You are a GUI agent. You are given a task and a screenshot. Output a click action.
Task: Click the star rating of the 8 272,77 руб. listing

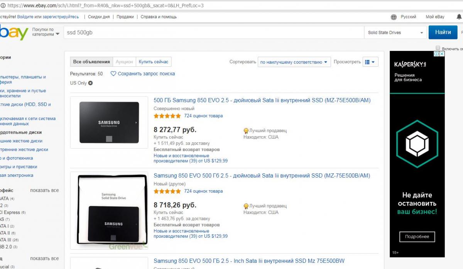tap(167, 116)
